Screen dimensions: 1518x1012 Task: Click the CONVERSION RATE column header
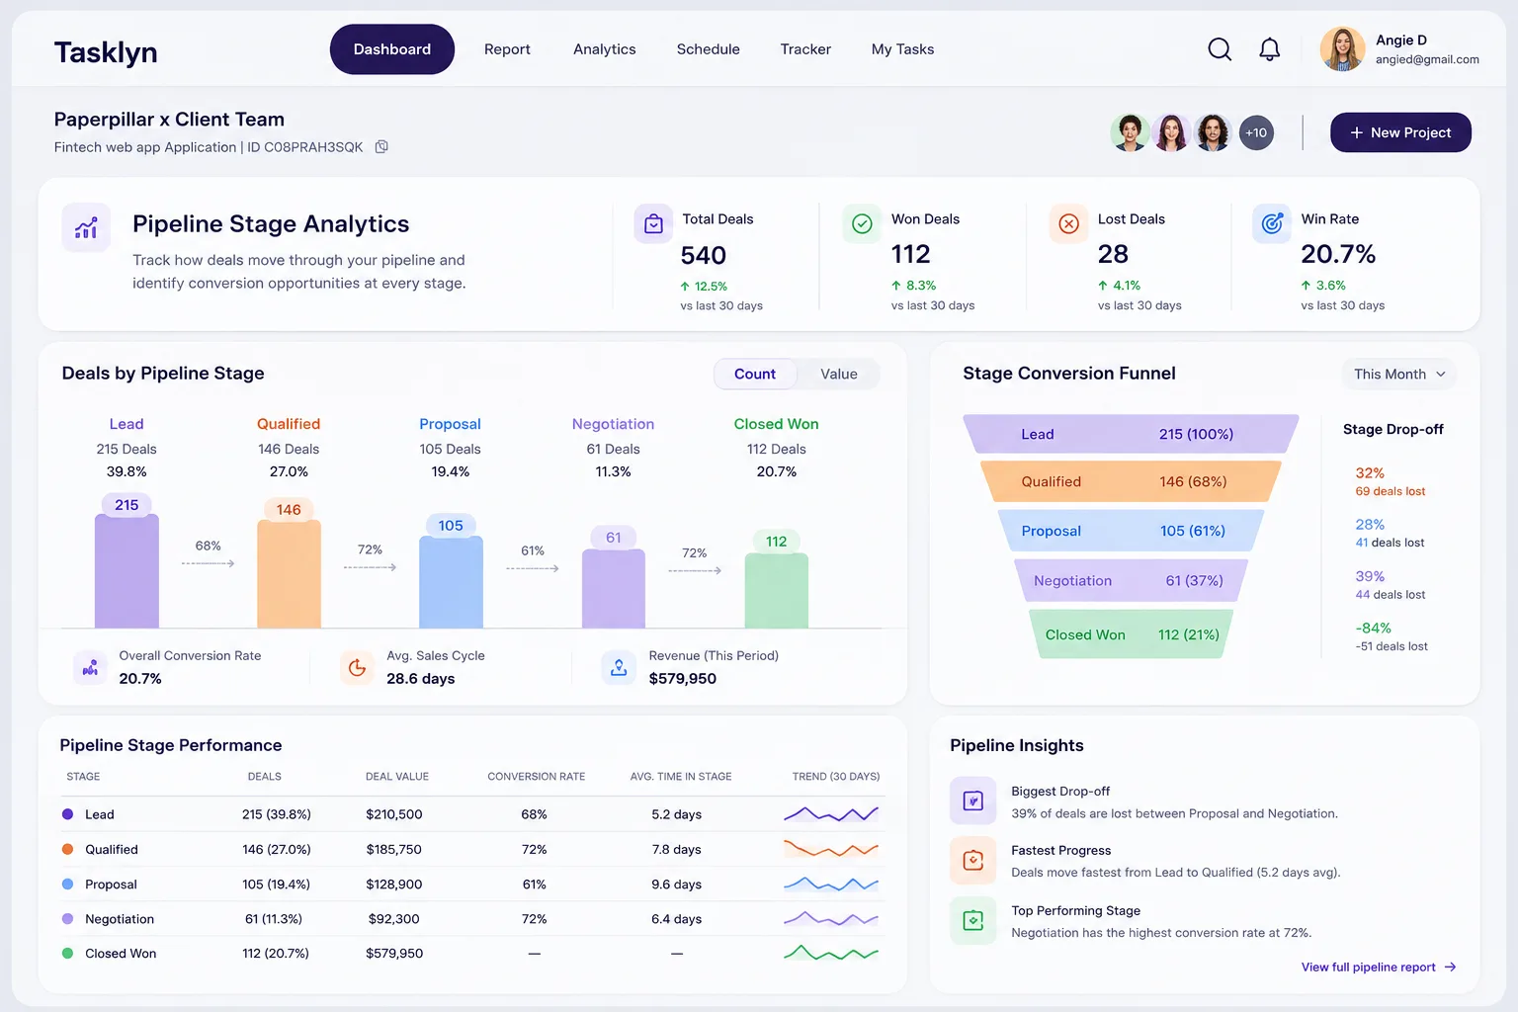(x=537, y=777)
